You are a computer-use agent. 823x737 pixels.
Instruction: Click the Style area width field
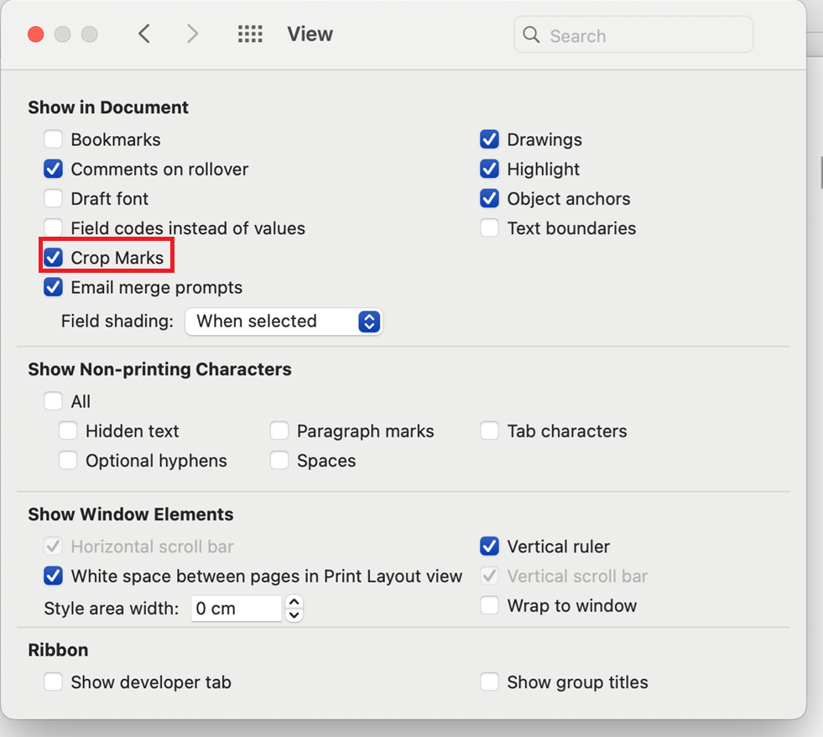tap(237, 609)
